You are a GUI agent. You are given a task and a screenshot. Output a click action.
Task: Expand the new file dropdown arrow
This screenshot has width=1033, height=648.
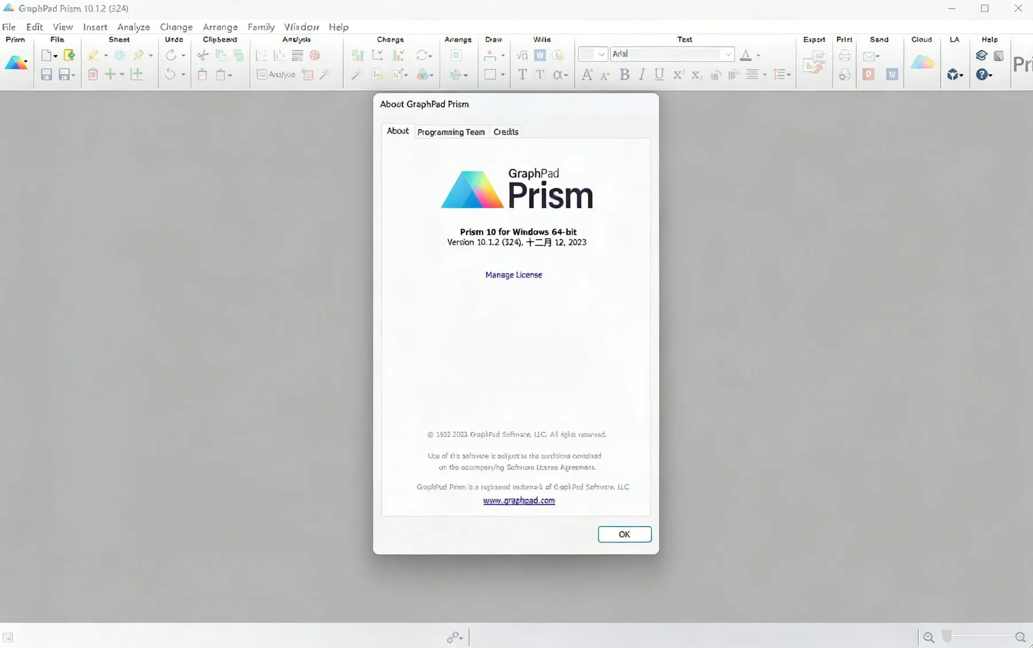[56, 56]
